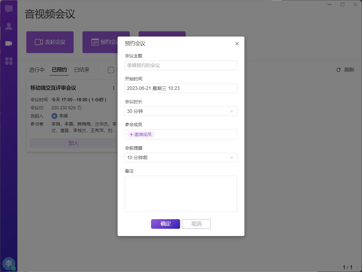This screenshot has width=362, height=272.
Task: Click the user avatar 李 at bottom left
Action: [9, 263]
